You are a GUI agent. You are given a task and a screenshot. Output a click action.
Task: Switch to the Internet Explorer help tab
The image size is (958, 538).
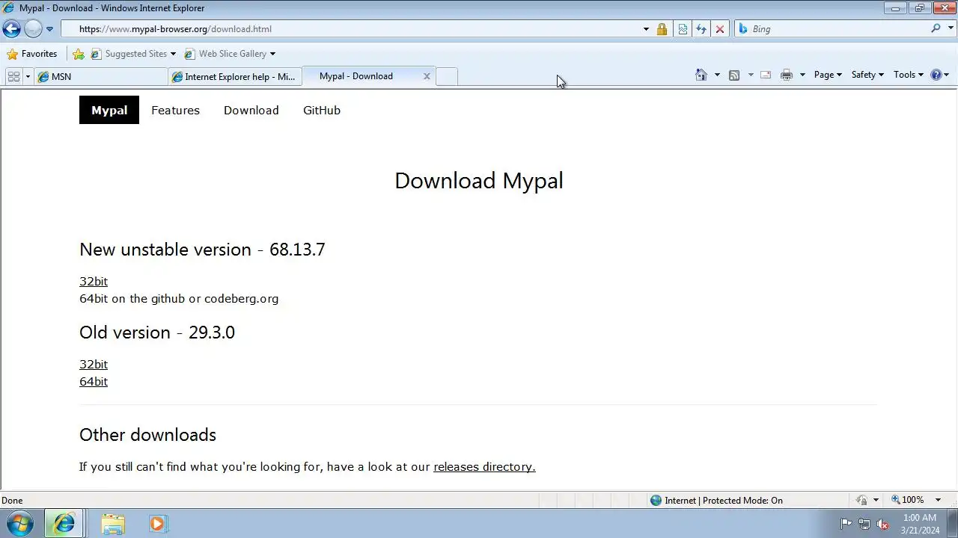(x=234, y=76)
